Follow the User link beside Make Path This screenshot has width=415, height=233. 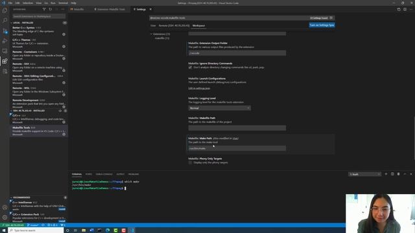[x=235, y=139]
